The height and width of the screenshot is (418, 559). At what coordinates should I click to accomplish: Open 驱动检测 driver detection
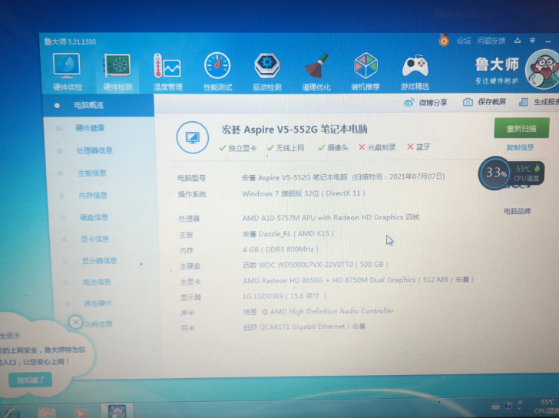pyautogui.click(x=267, y=71)
